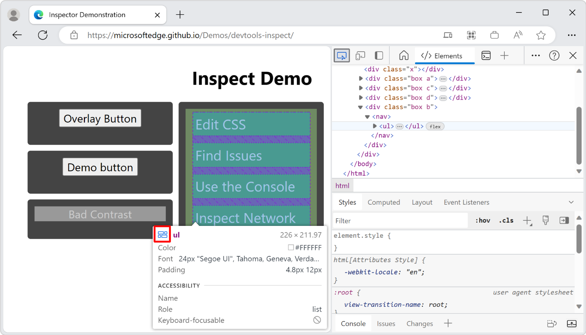The width and height of the screenshot is (586, 335).
Task: Toggle device emulation mode
Action: tap(360, 55)
